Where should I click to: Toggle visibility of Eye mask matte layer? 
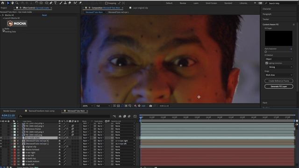(x=1, y=138)
